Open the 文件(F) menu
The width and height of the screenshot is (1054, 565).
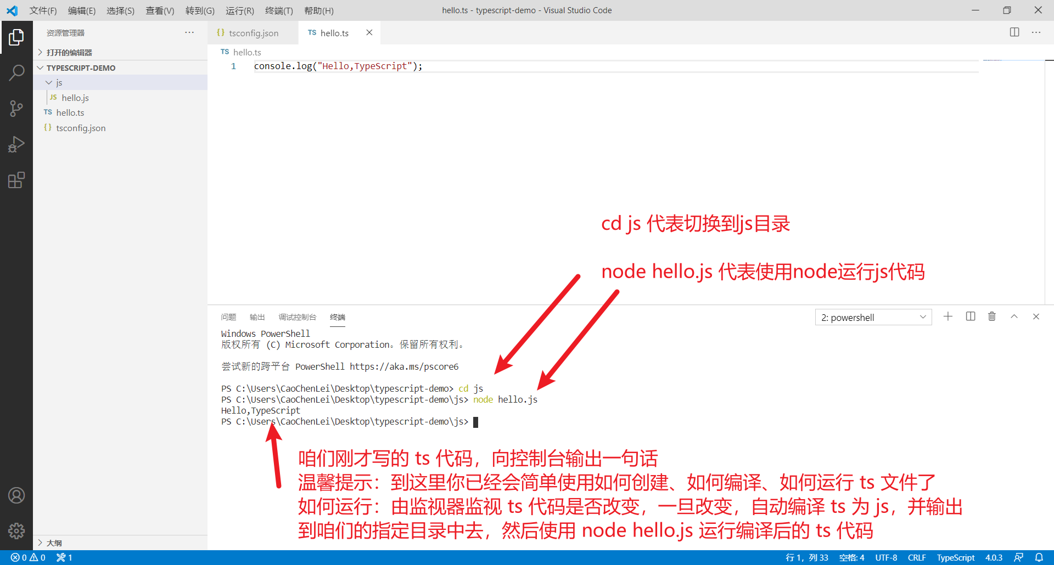[x=43, y=10]
